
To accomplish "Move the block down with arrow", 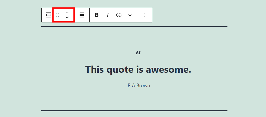I will (67, 17).
